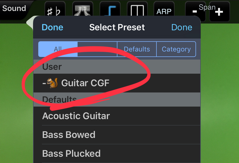This screenshot has width=239, height=163.
Task: Tap the chipmunk emoji on Guitar CGF
Action: tap(52, 83)
